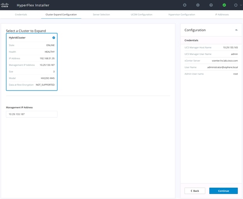243x199 pixels.
Task: Open the Hypervisor Configuration tab
Action: (182, 14)
